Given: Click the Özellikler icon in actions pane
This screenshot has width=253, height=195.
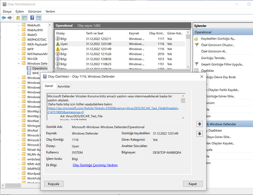Looking at the screenshot, I should point(197,71).
